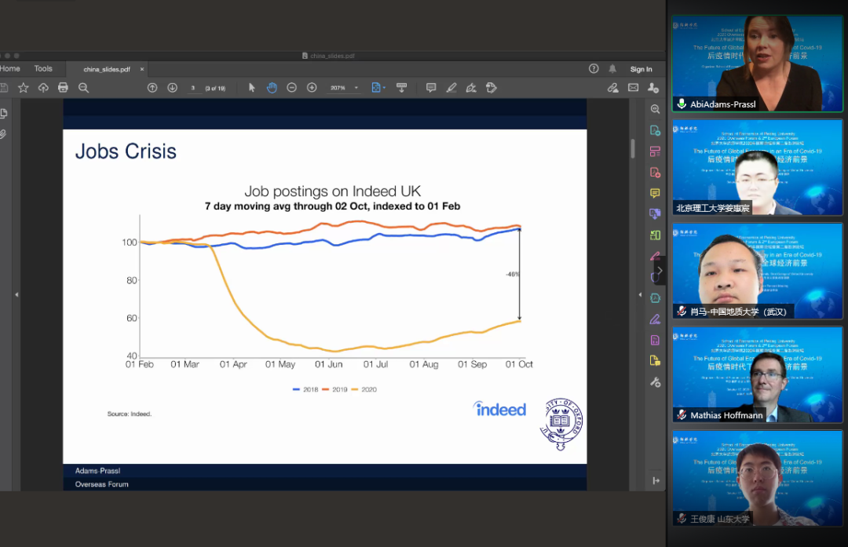Open the highlighter pen tool

click(x=451, y=88)
